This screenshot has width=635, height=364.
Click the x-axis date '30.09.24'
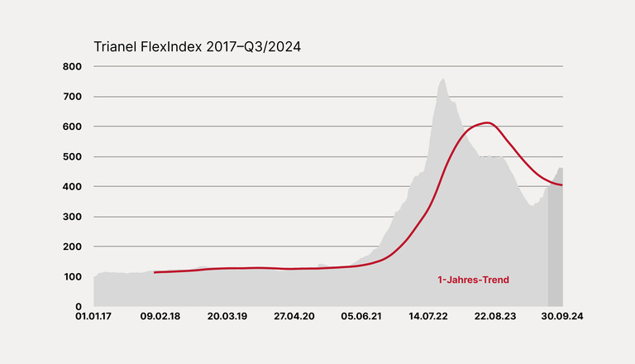click(562, 316)
